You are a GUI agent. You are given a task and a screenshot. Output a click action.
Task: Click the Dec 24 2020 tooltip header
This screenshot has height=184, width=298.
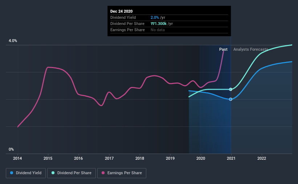[x=122, y=11]
